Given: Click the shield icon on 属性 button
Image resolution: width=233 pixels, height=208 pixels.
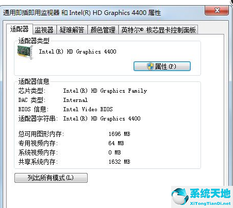Looking at the screenshot, I should point(151,66).
